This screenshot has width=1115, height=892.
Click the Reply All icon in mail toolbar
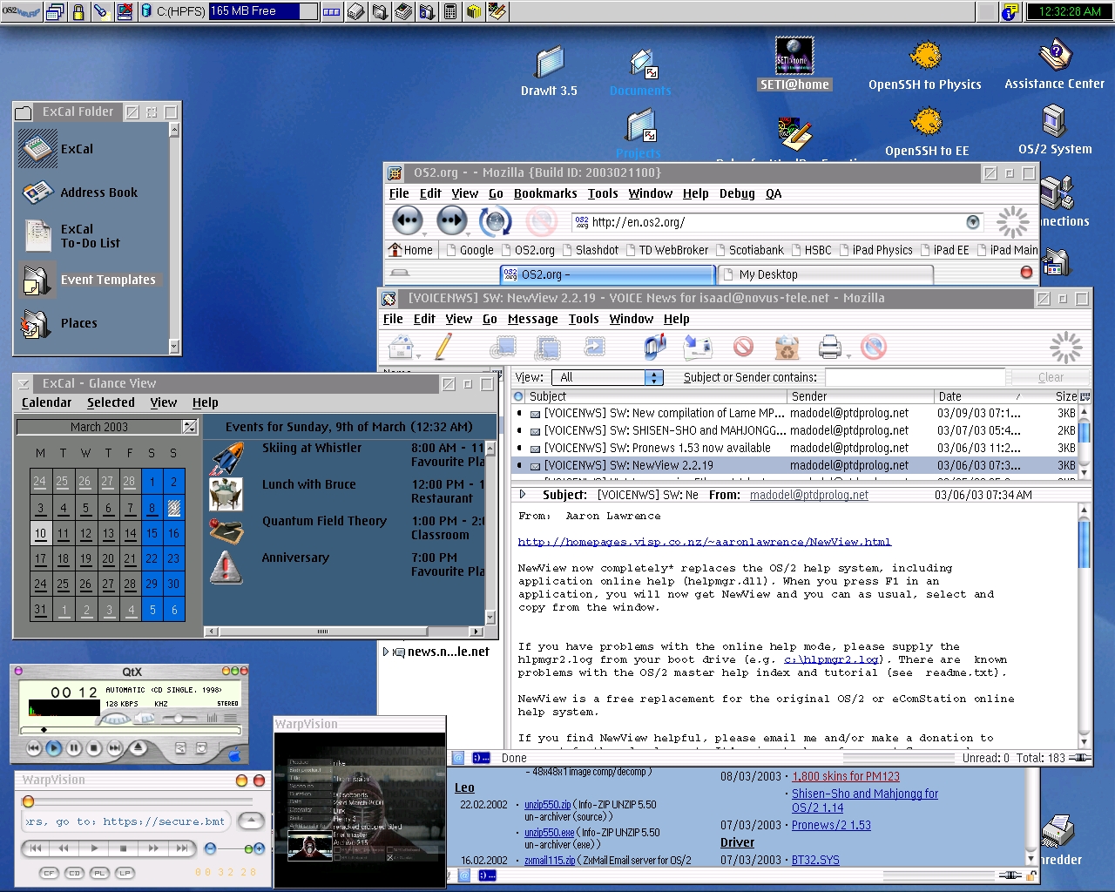pos(548,348)
